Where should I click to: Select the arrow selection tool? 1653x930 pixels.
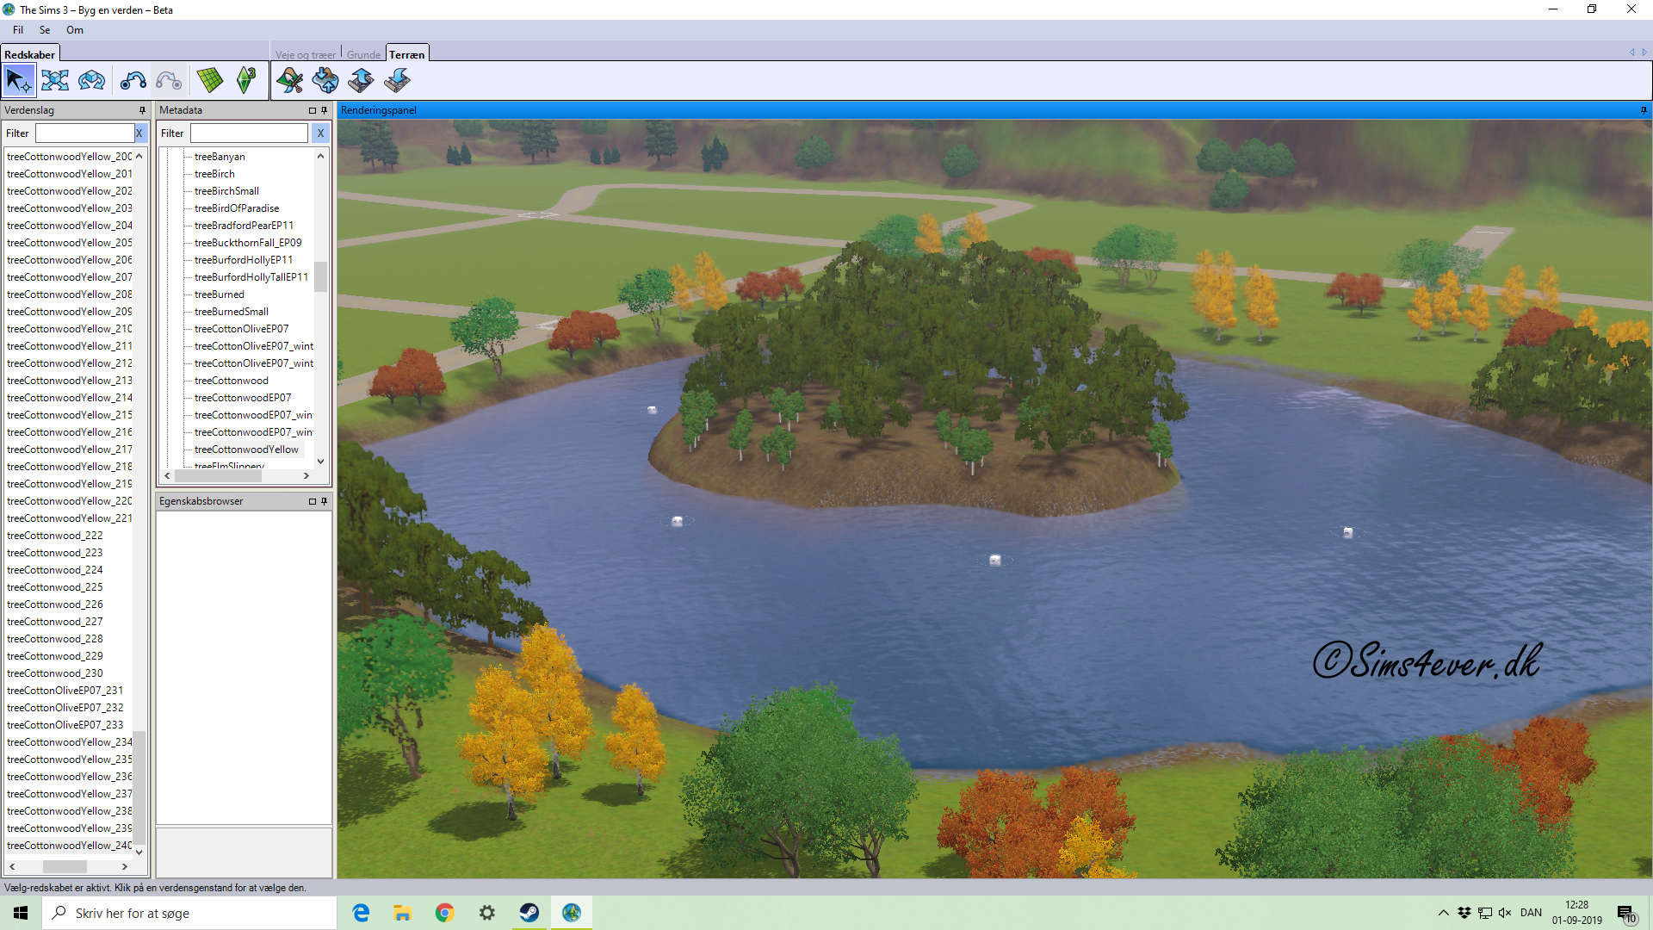click(x=18, y=81)
